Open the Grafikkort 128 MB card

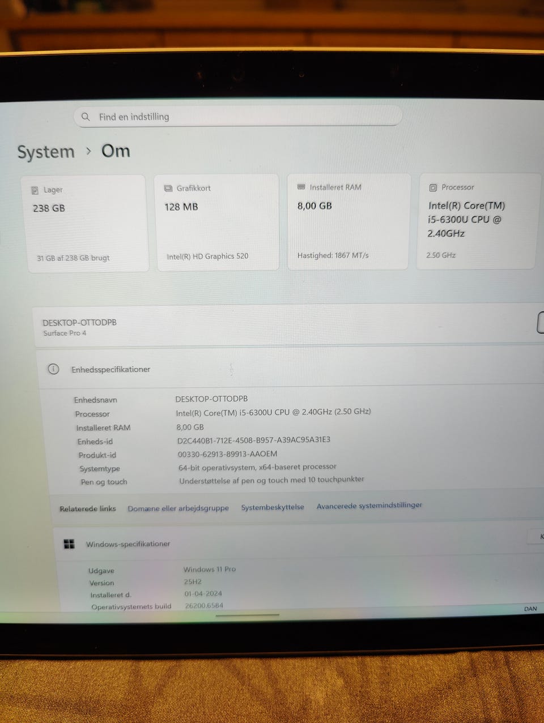tap(217, 223)
